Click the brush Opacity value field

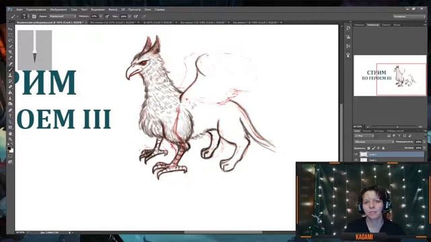click(x=94, y=16)
